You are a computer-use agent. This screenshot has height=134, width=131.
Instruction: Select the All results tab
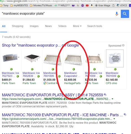click(4, 26)
